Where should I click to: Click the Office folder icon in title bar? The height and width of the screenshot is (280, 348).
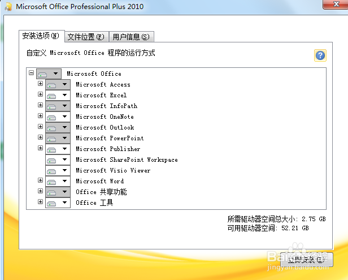coord(8,6)
